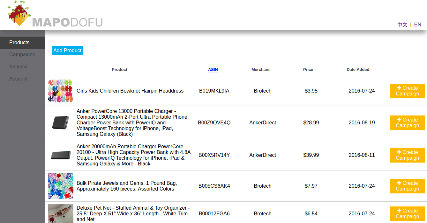Create Campaign for Girls Kids Bowknot Hairpin

407,91
